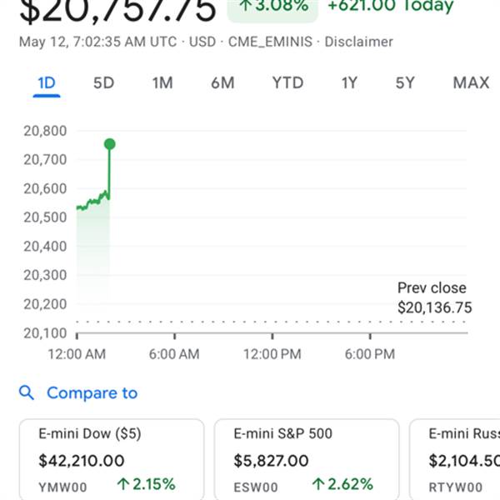Click the green dot at chart's latest price

pyautogui.click(x=110, y=144)
